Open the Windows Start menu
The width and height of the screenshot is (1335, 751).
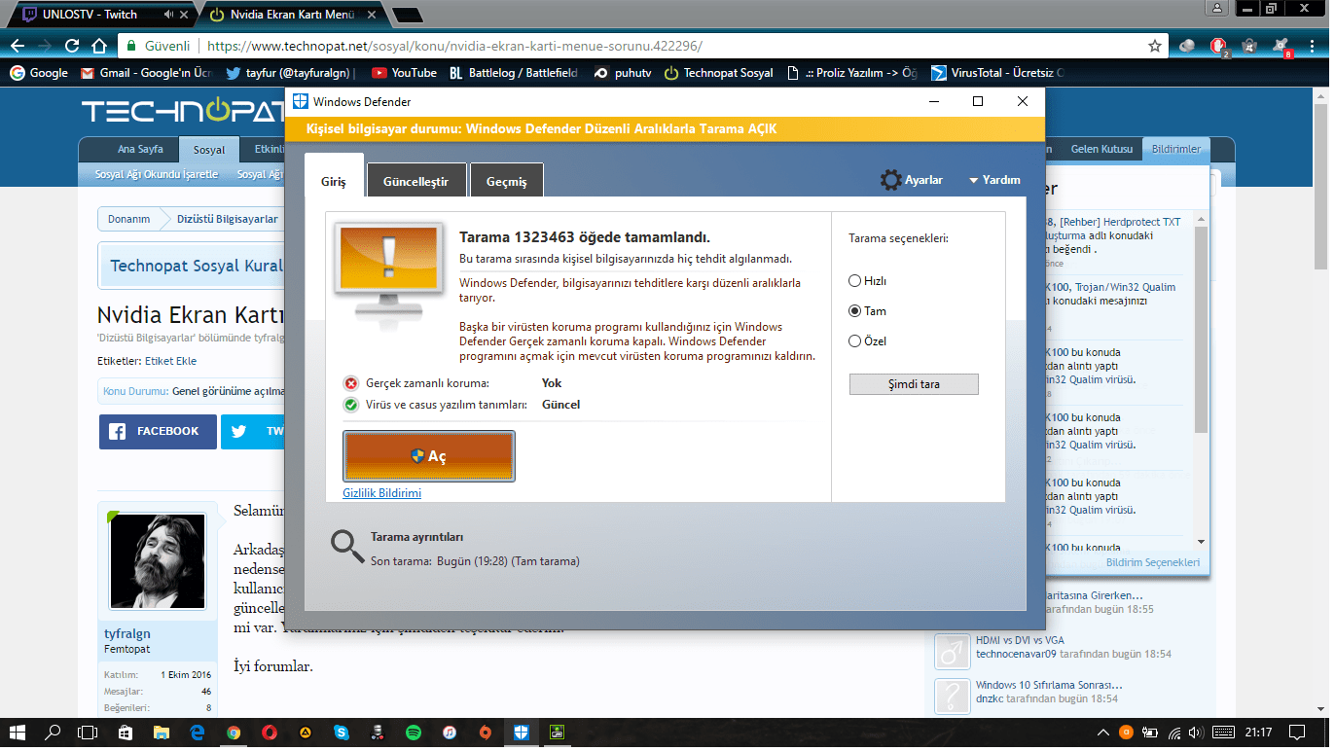18,733
